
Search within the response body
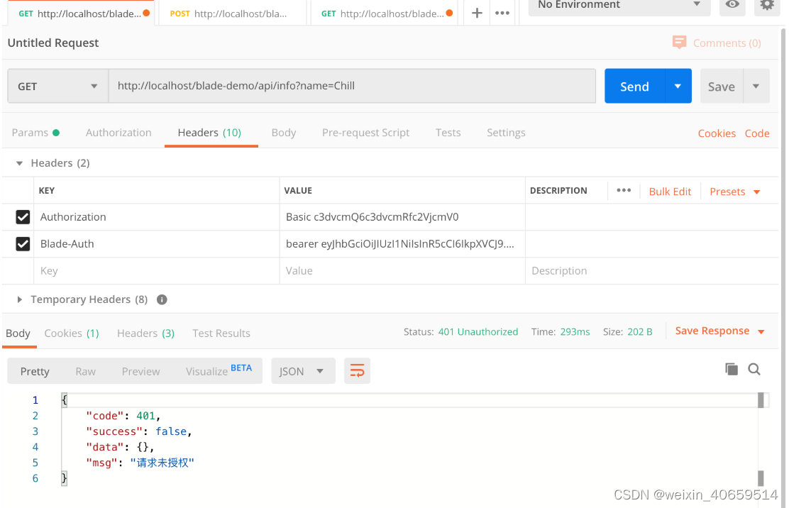754,369
